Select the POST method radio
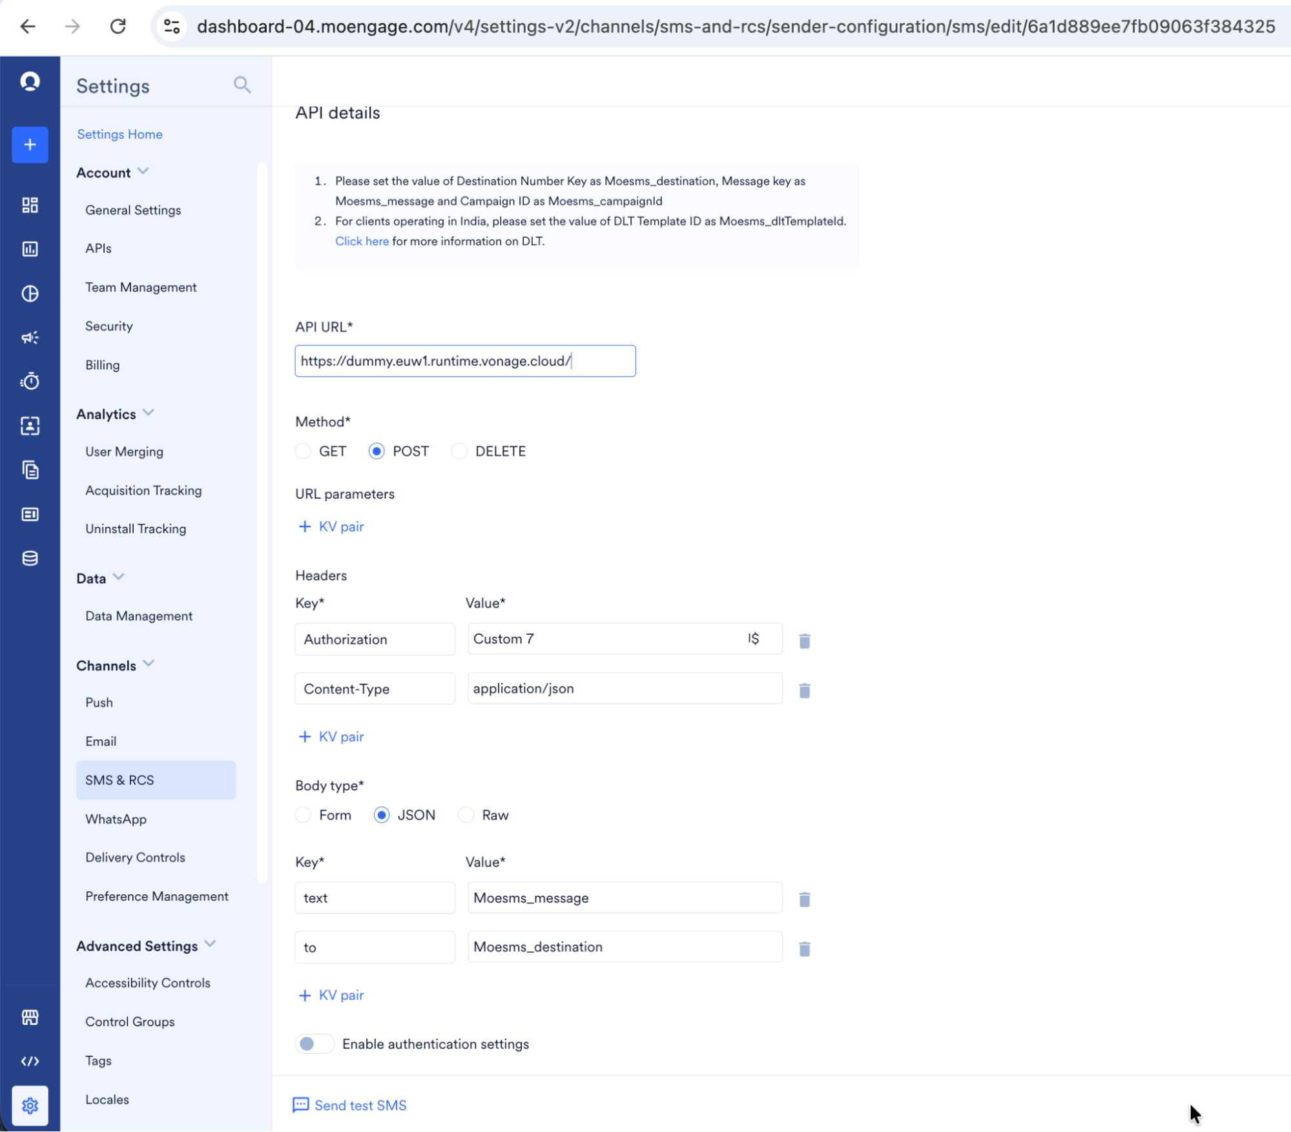Image resolution: width=1291 pixels, height=1132 pixels. pos(377,451)
